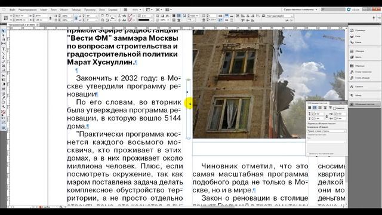The image size is (382, 215).
Task: Select the highlighted Обтекание текстом panel button
Action: click(365, 104)
